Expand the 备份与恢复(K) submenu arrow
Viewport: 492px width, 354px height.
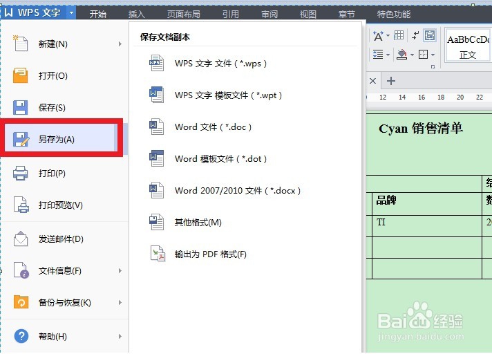(x=120, y=302)
